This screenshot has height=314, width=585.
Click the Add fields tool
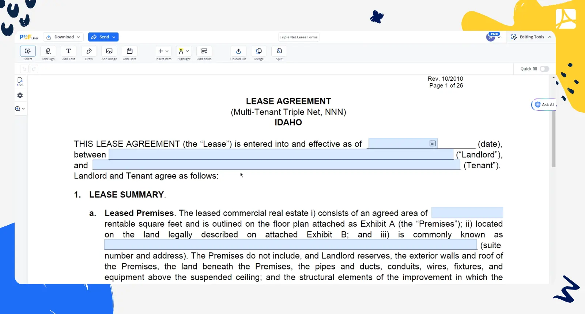(204, 53)
